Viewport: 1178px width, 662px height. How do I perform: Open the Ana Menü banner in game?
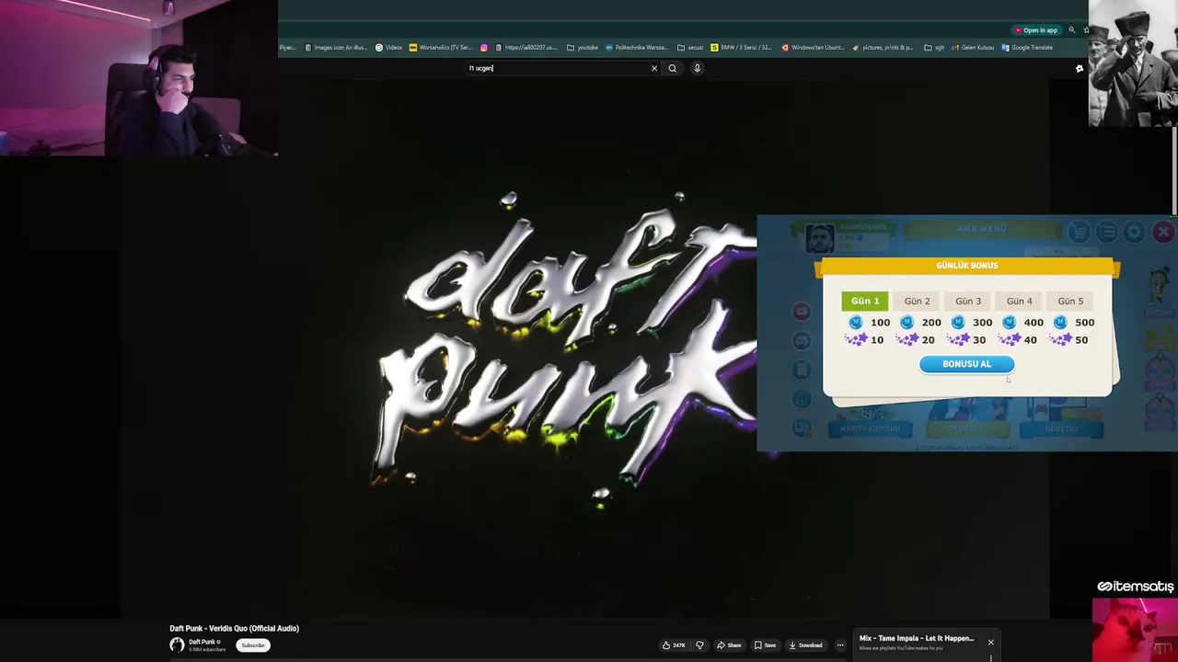pyautogui.click(x=982, y=228)
